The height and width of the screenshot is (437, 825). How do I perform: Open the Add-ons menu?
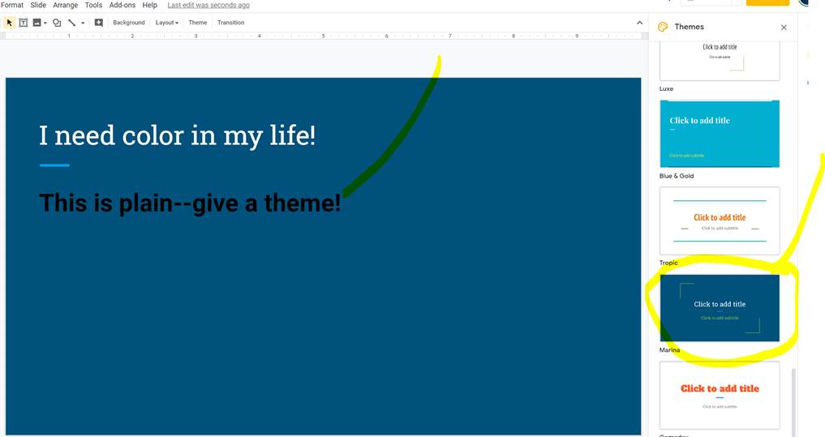pos(122,5)
